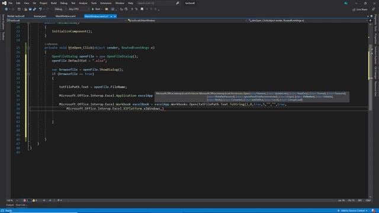
Task: Click the previous issue arrow icon
Action: pyautogui.click(x=44, y=201)
